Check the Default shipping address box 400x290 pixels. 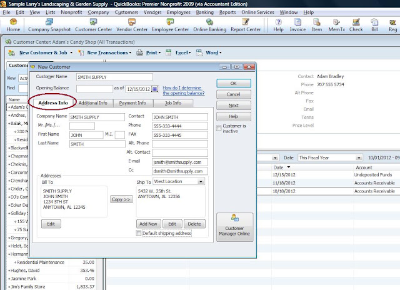[139, 233]
